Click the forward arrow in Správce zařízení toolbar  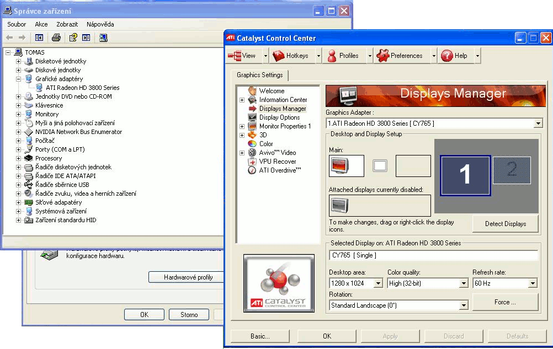tap(22, 37)
